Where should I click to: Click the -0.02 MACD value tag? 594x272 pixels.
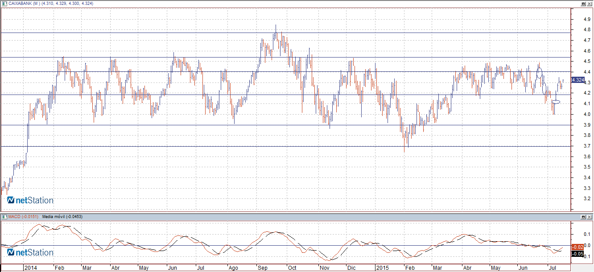pyautogui.click(x=578, y=247)
